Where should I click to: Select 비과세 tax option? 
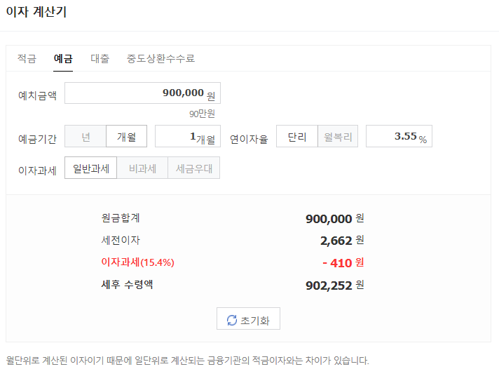[x=142, y=168]
